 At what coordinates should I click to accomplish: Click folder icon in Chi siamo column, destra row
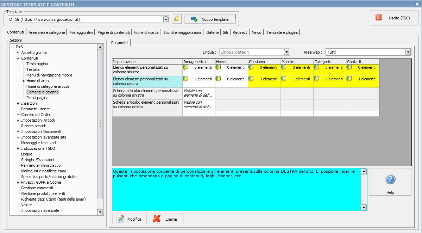(251, 79)
